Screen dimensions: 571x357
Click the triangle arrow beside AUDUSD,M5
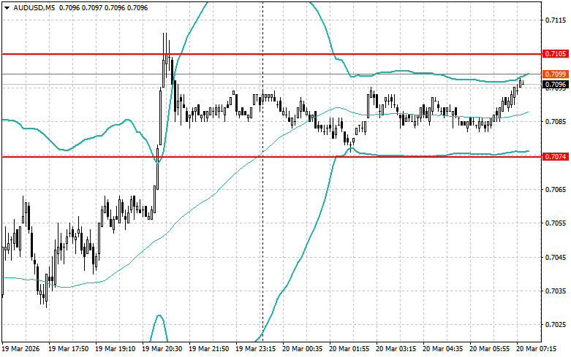7,7
